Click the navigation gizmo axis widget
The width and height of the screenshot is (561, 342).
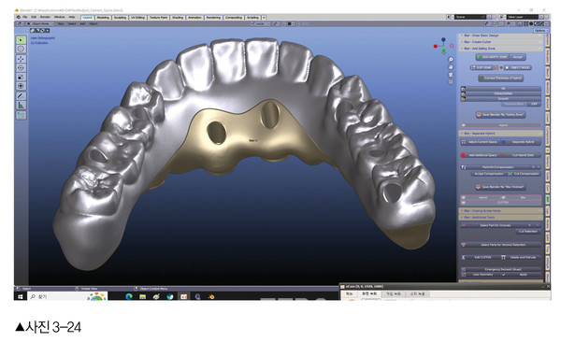click(443, 46)
